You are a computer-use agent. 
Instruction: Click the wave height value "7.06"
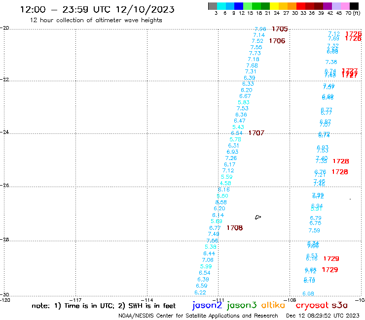[208, 260]
